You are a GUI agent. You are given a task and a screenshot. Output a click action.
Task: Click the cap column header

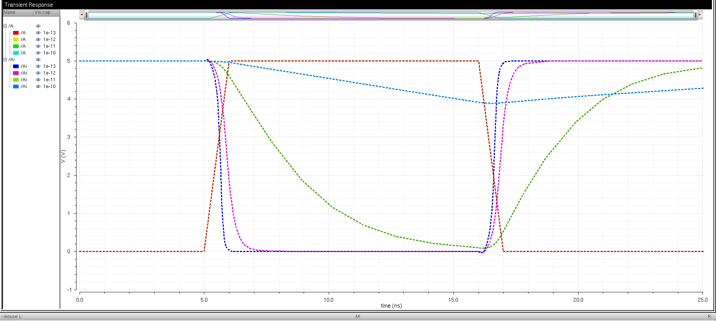click(47, 12)
